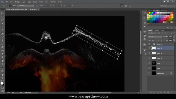Switch to the Color tab
The height and width of the screenshot is (99, 176).
tap(150, 11)
